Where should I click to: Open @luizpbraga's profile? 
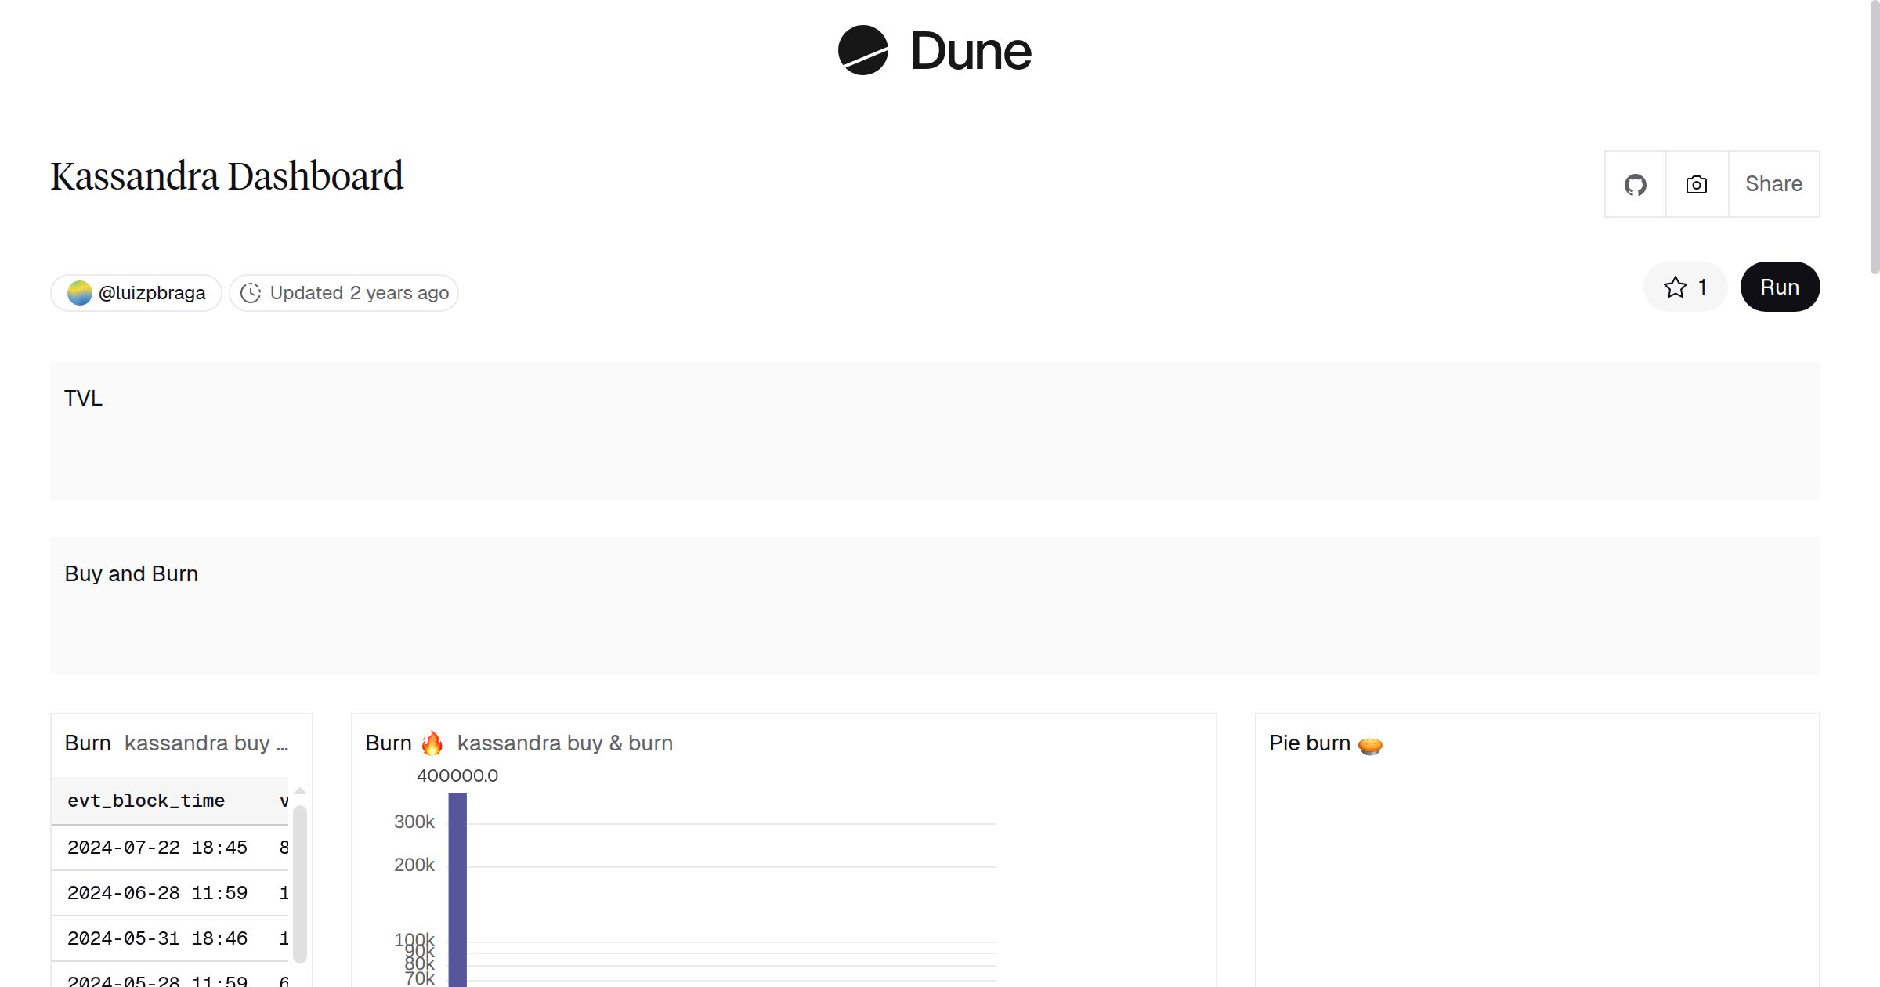click(x=152, y=292)
